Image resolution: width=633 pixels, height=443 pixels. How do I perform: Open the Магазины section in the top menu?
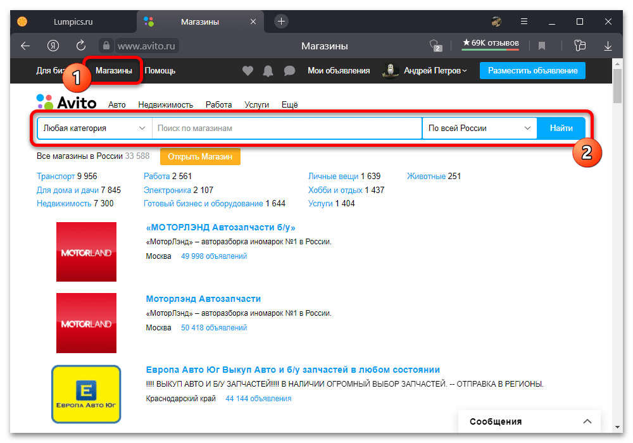click(114, 71)
